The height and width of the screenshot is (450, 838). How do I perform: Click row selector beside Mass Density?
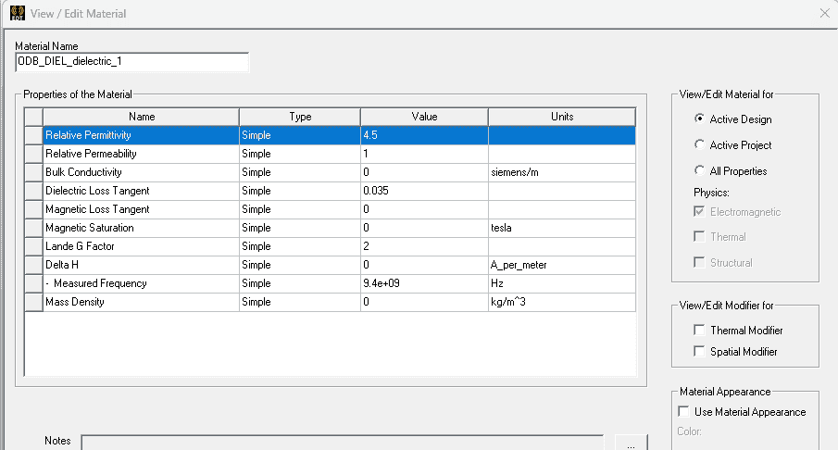(33, 302)
